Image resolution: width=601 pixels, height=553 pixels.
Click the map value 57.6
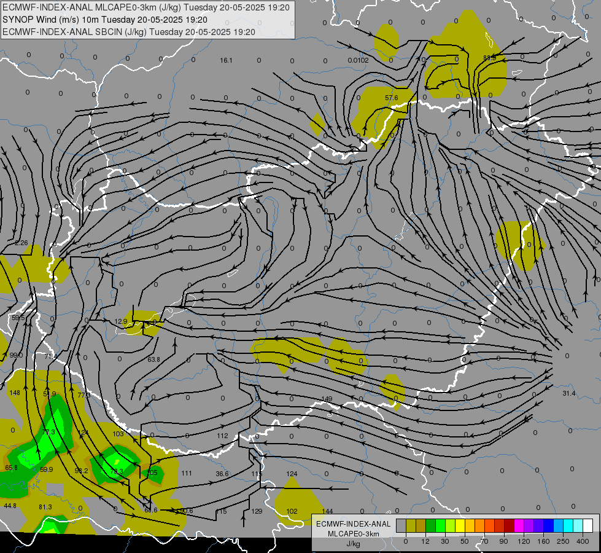391,98
